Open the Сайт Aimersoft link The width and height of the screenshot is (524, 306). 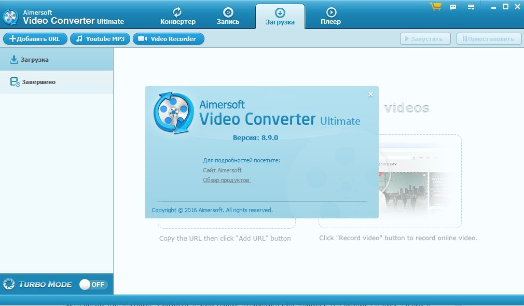pos(222,170)
